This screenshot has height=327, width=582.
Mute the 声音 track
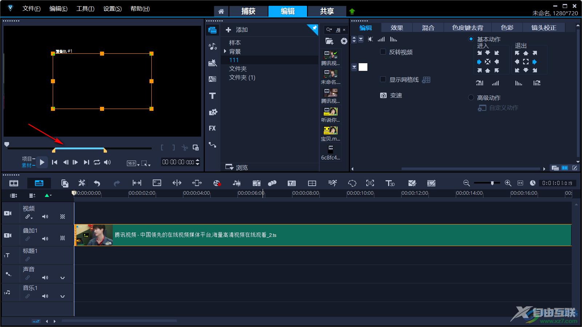[45, 278]
